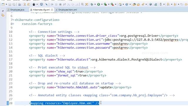Image resolution: width=188 pixels, height=106 pixels.
Task: Open the New Java Package dropdown arrow
Action: click(123, 4)
